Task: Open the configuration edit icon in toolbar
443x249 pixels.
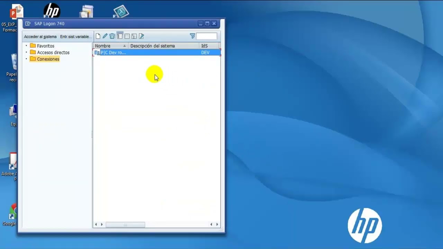Action: point(141,36)
